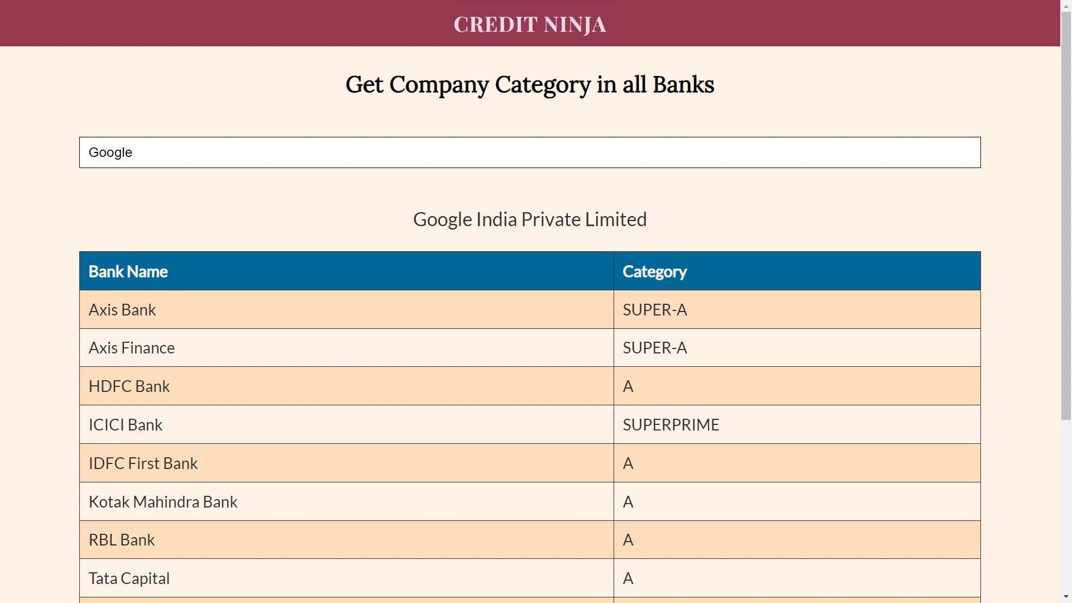The height and width of the screenshot is (603, 1072).
Task: Click the SUPERPRIME category value
Action: coord(671,425)
